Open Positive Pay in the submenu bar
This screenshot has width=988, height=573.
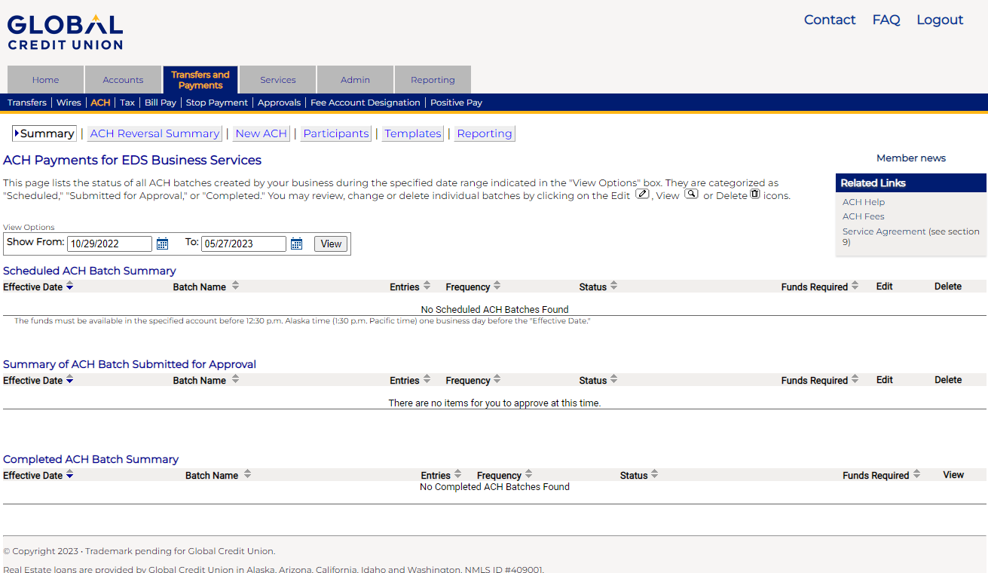[456, 103]
